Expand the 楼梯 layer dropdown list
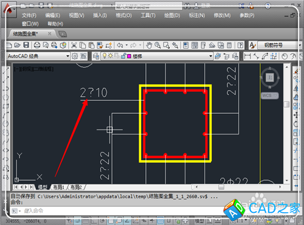 (210, 56)
